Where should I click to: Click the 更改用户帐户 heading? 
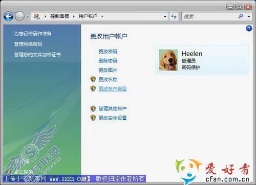pyautogui.click(x=109, y=36)
